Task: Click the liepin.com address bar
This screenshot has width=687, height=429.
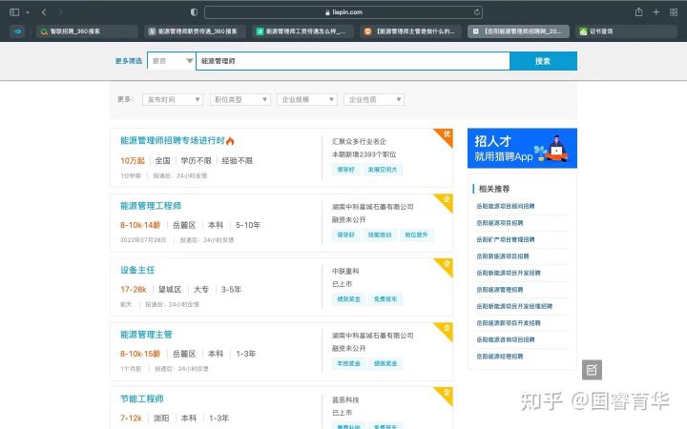Action: 343,12
